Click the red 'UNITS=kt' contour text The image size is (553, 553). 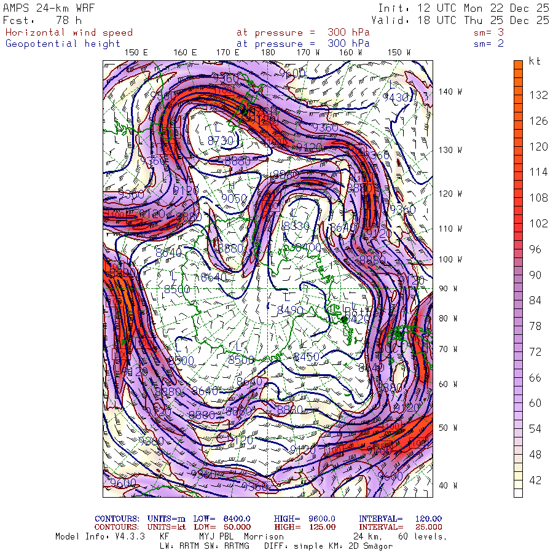(x=166, y=527)
